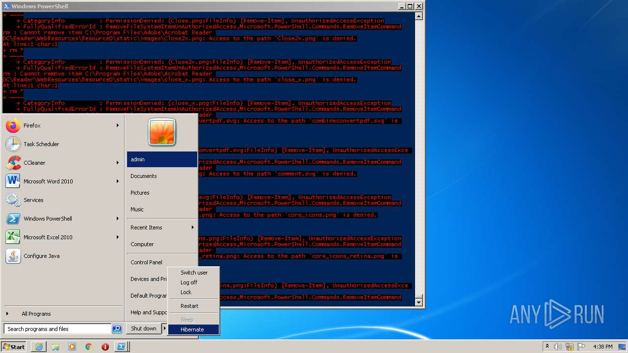Open Documents from Start menu
Screen dimensions: 628x353
[162, 176]
